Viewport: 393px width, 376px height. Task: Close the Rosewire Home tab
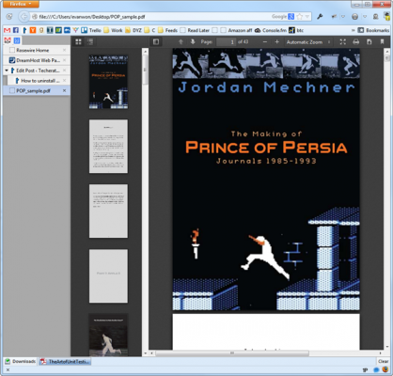[x=64, y=50]
